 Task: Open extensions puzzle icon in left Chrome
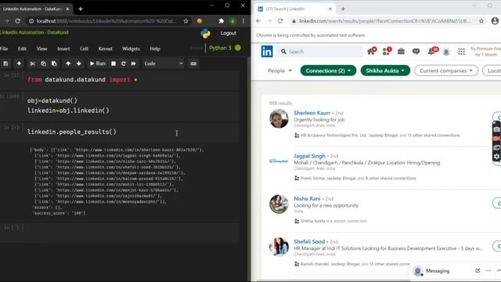point(221,21)
